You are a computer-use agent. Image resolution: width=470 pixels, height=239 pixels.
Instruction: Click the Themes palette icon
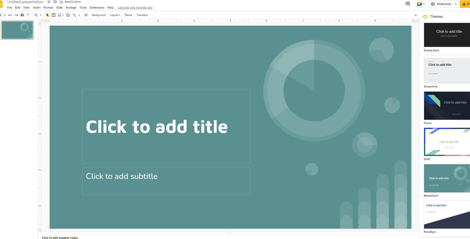coord(425,17)
